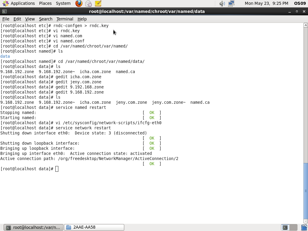This screenshot has height=231, width=308.
Task: Open the Search menu in the terminal
Action: [46, 19]
